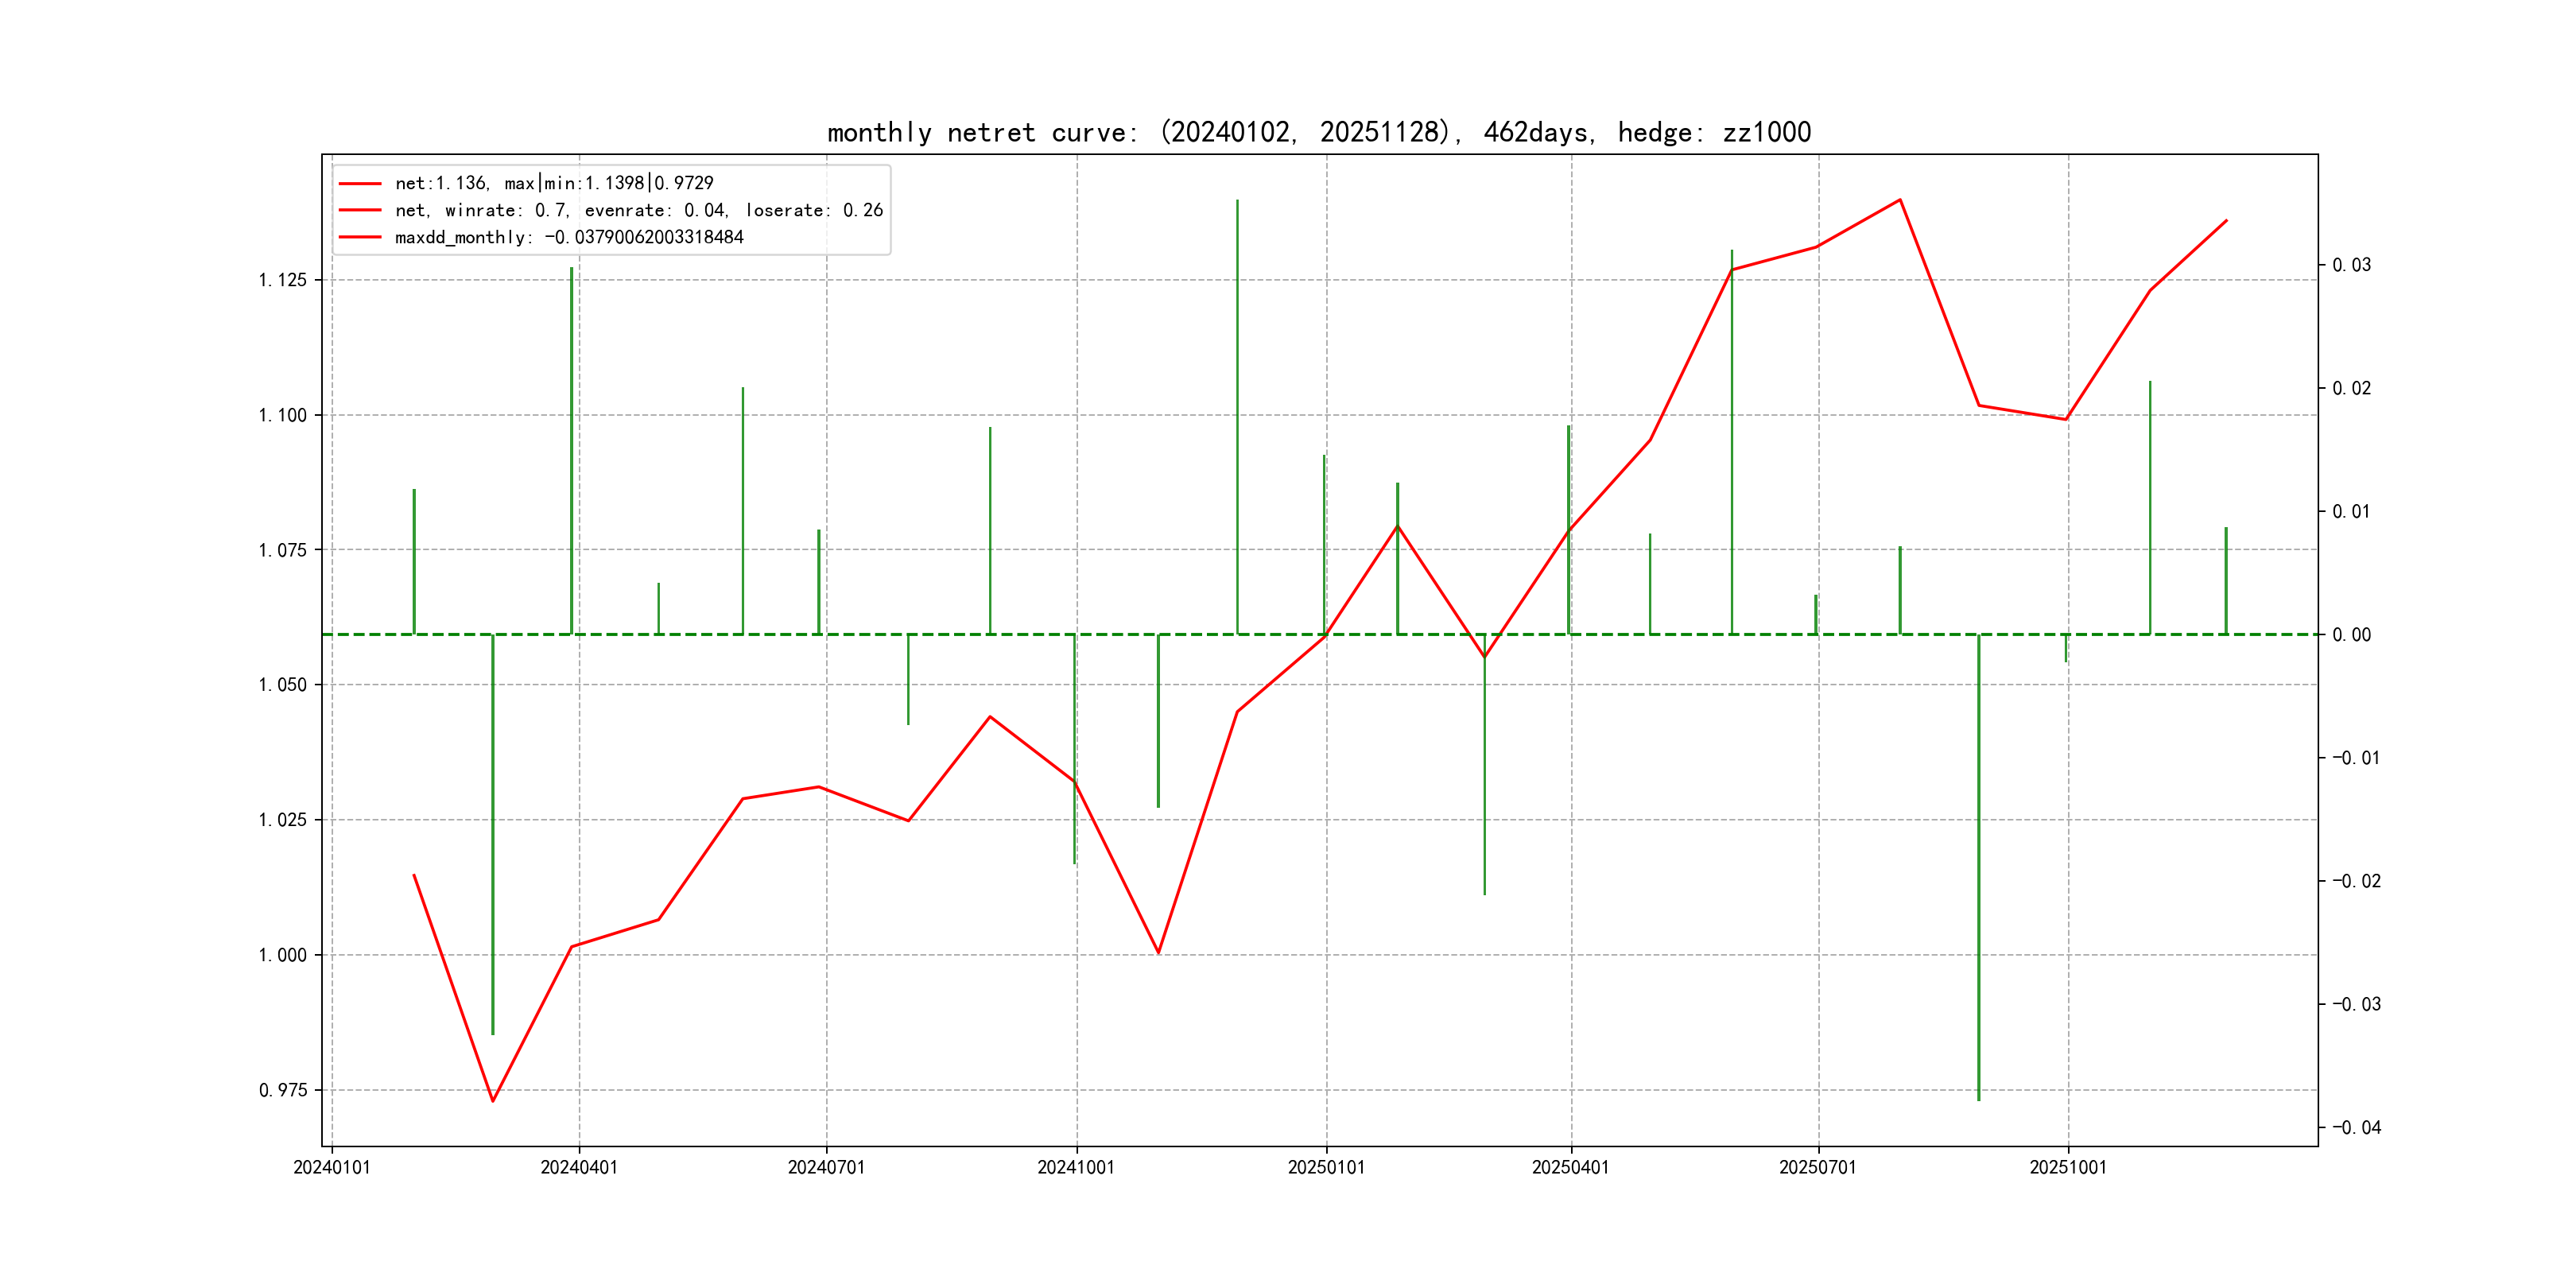Click the -0.04 right axis tick label
The width and height of the screenshot is (2576, 1288).
pos(2356,1128)
